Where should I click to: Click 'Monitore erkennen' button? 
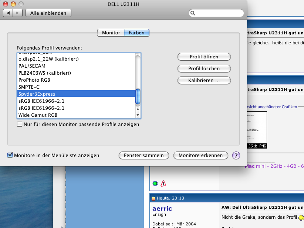pyautogui.click(x=201, y=155)
